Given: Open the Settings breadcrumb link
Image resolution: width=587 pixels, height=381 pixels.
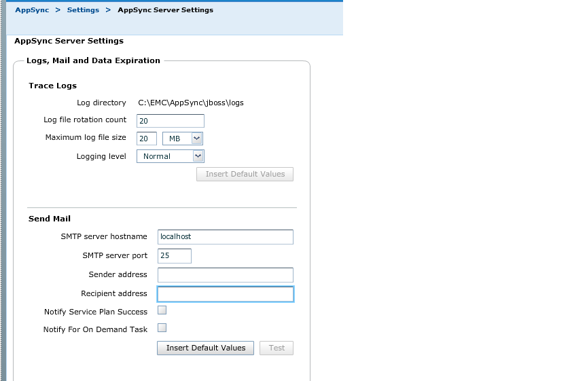Looking at the screenshot, I should coord(83,10).
